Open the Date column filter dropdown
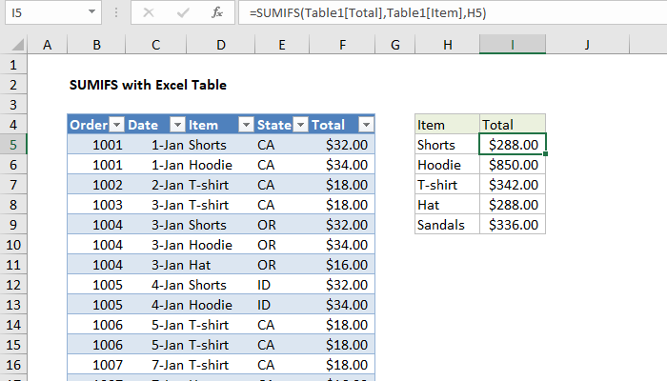Image resolution: width=667 pixels, height=381 pixels. point(176,125)
